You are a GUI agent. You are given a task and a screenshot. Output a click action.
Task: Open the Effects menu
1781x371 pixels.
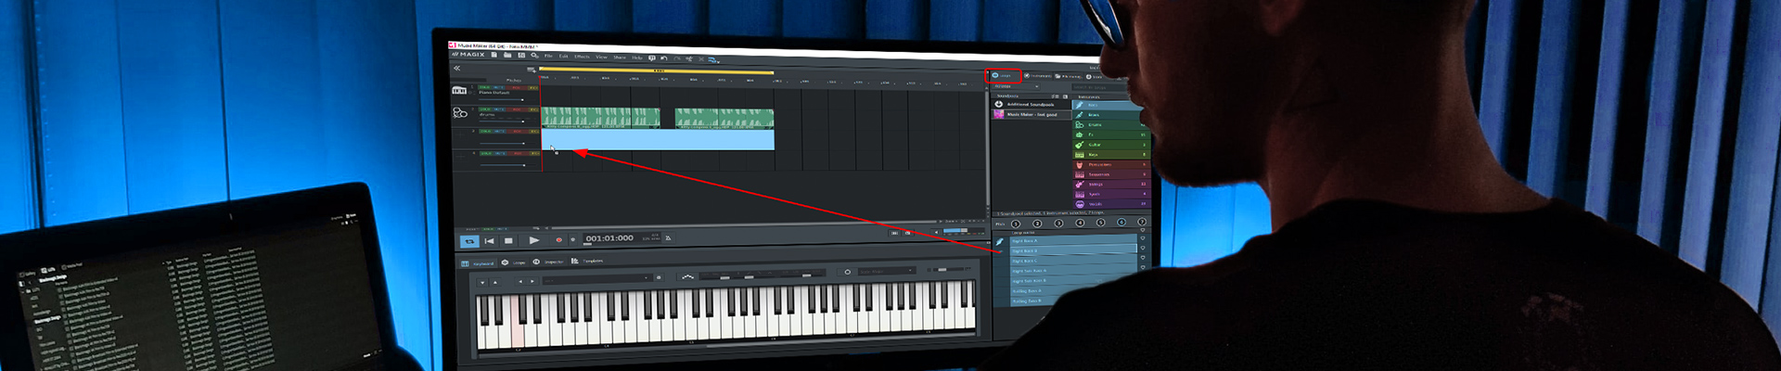582,57
